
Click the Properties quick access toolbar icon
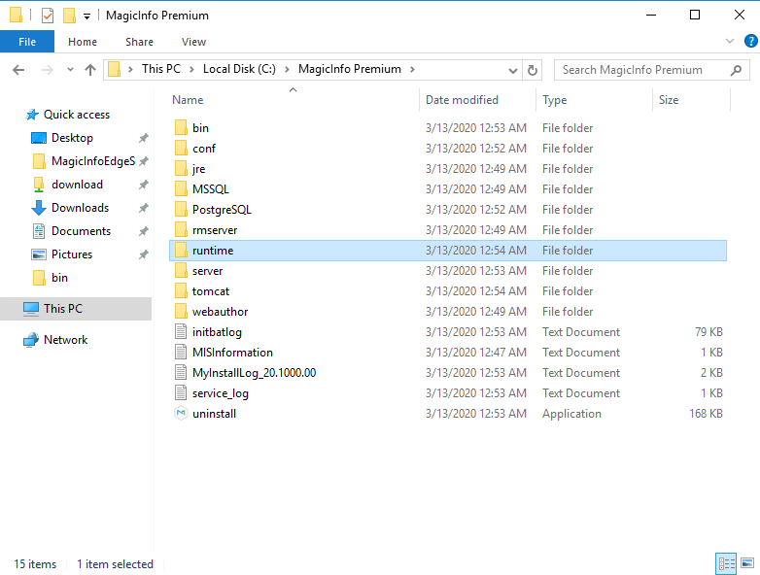click(x=48, y=16)
